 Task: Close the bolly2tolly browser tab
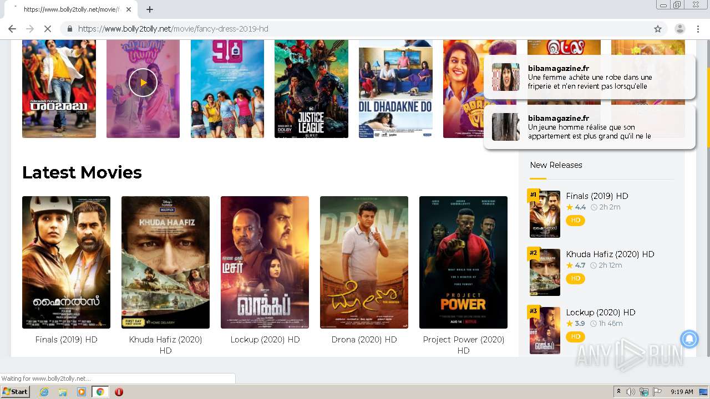129,9
